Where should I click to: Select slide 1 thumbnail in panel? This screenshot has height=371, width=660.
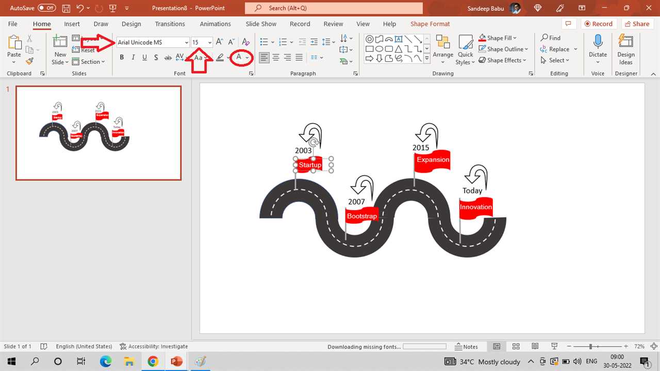(x=98, y=133)
